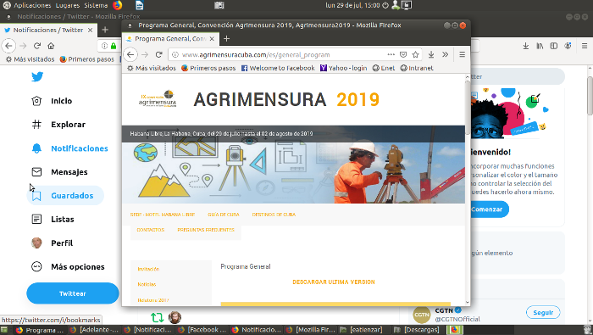Click the Notificaciones bell icon

click(36, 148)
